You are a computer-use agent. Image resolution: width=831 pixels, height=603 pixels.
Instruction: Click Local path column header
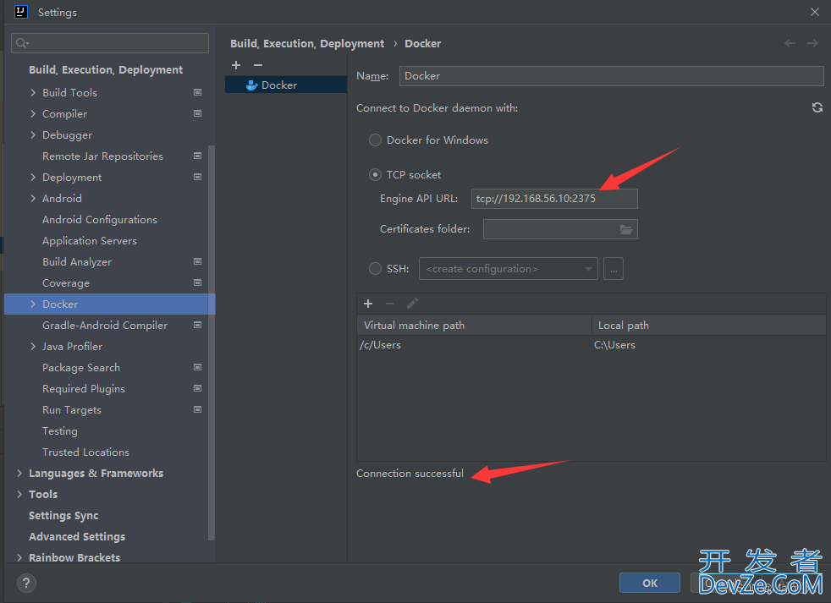(x=709, y=325)
